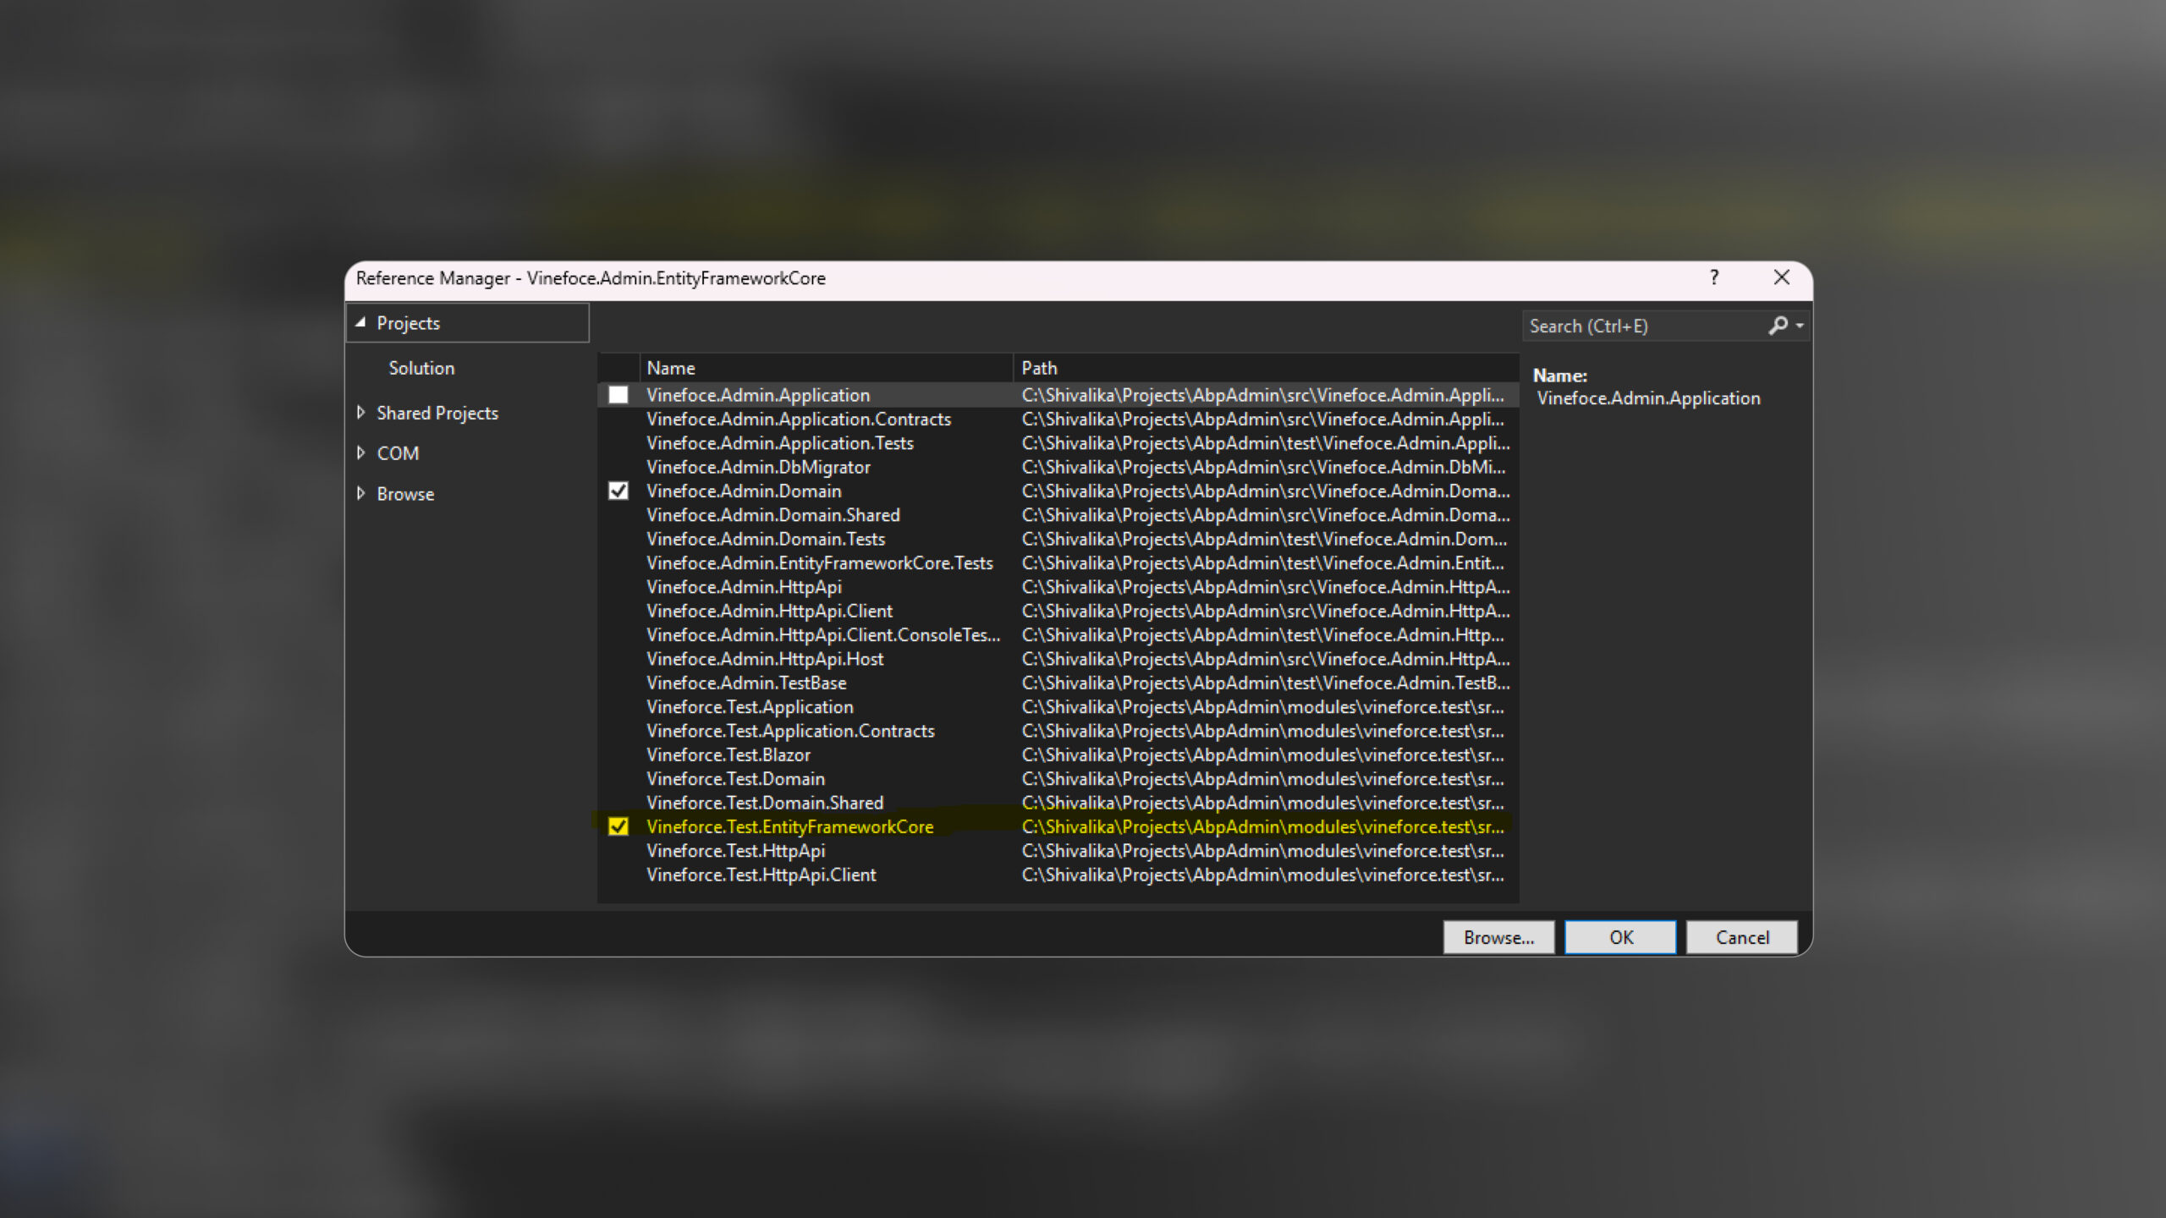The height and width of the screenshot is (1218, 2166).
Task: Select the Projects category header
Action: pos(467,323)
